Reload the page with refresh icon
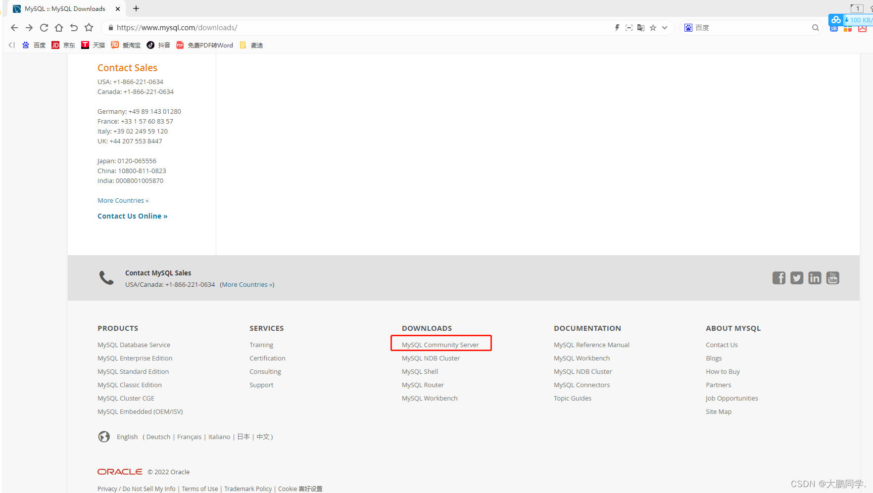Image resolution: width=873 pixels, height=493 pixels. coord(44,28)
